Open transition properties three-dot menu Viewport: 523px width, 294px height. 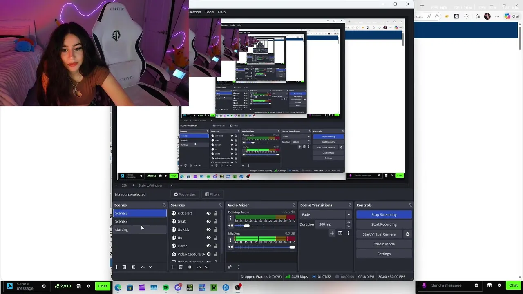click(x=348, y=233)
